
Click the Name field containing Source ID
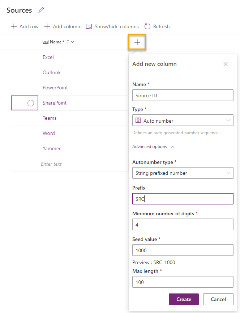coord(183,95)
